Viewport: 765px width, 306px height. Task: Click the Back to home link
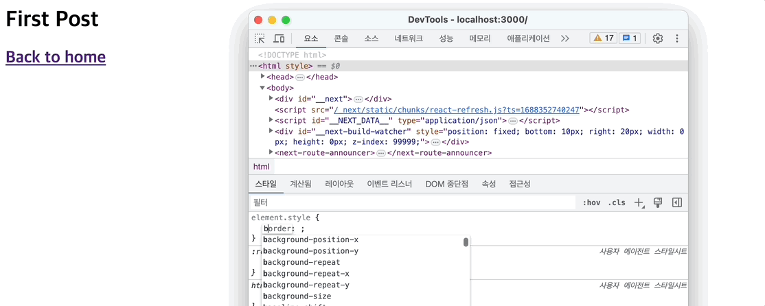point(56,57)
